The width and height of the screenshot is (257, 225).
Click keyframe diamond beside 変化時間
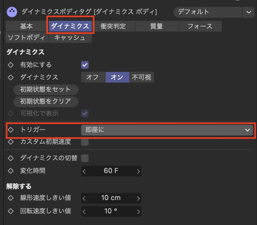click(11, 171)
